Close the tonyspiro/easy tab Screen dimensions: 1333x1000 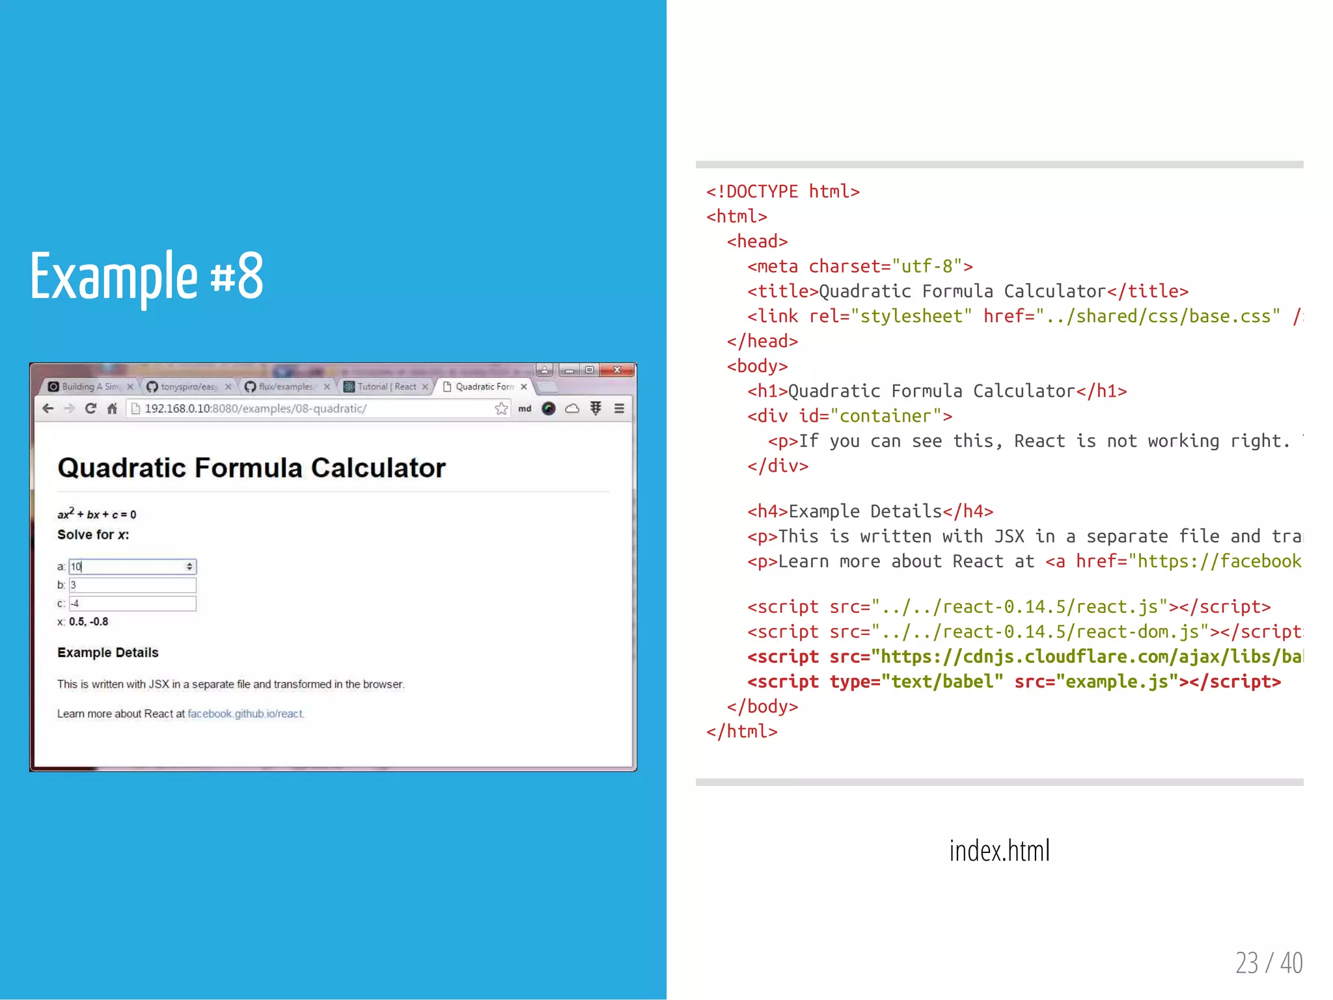(228, 386)
